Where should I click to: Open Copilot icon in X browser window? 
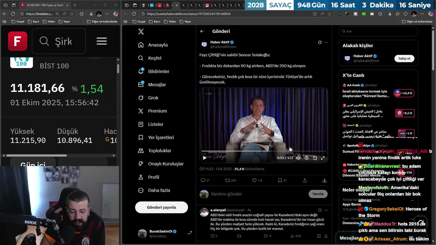point(431,14)
